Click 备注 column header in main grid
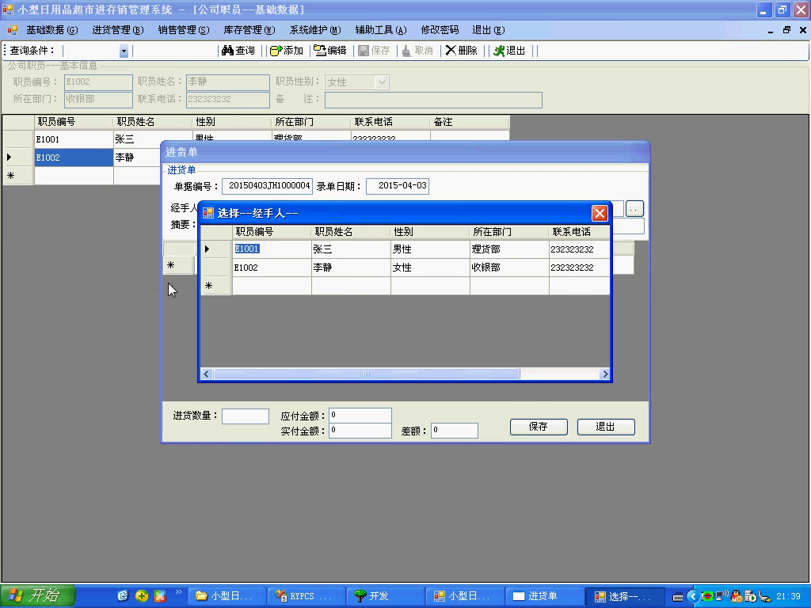 point(469,122)
